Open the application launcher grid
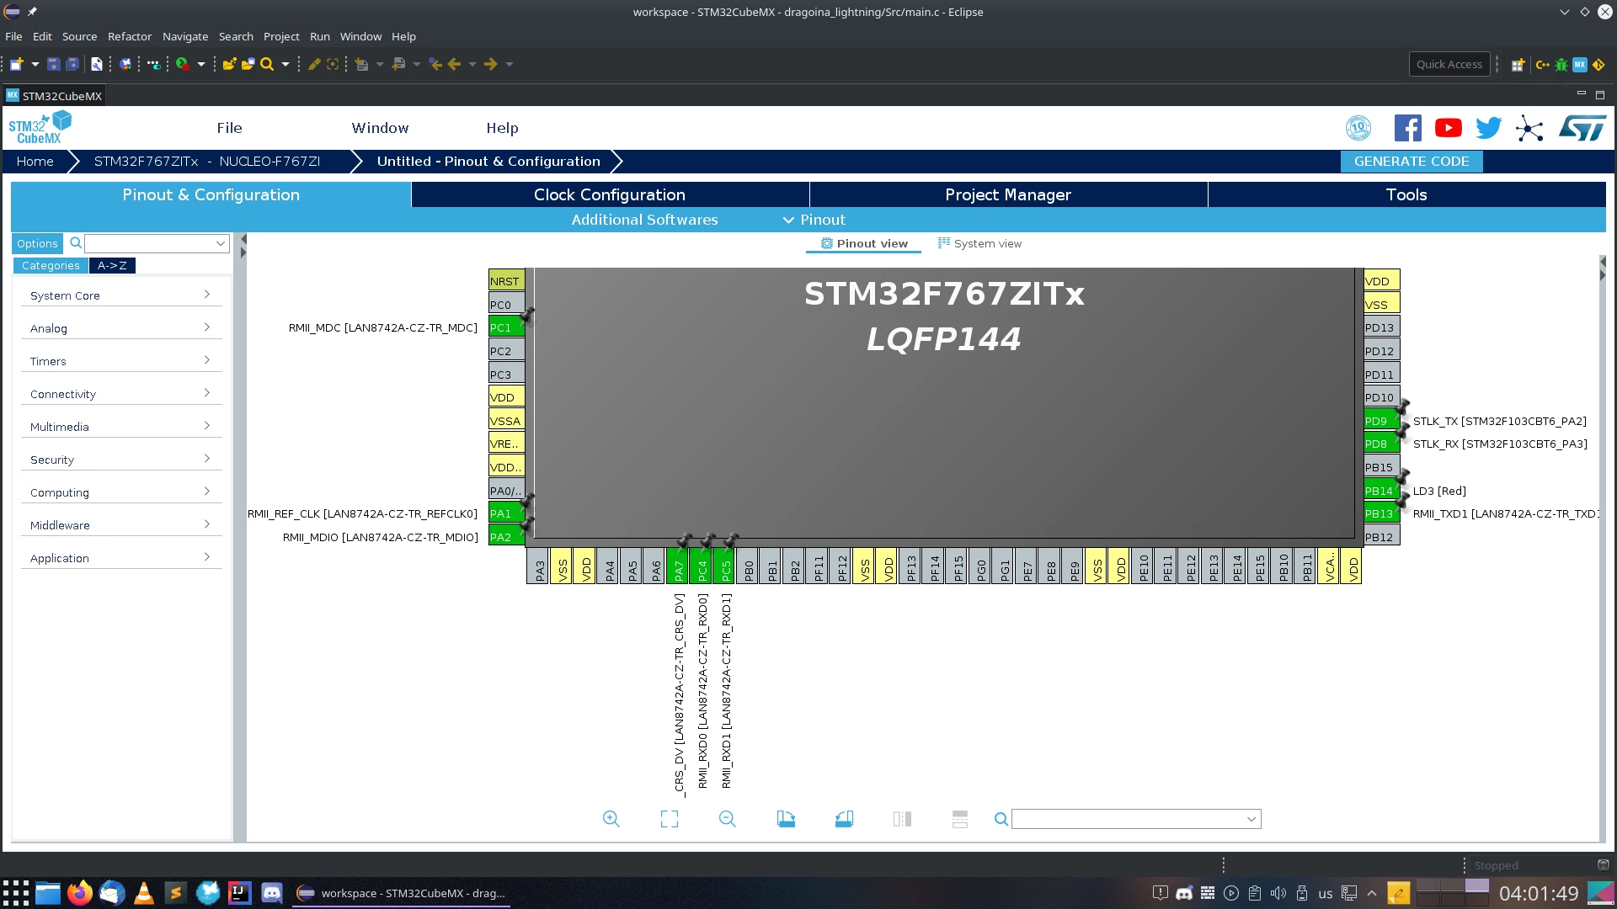Image resolution: width=1617 pixels, height=909 pixels. [15, 892]
